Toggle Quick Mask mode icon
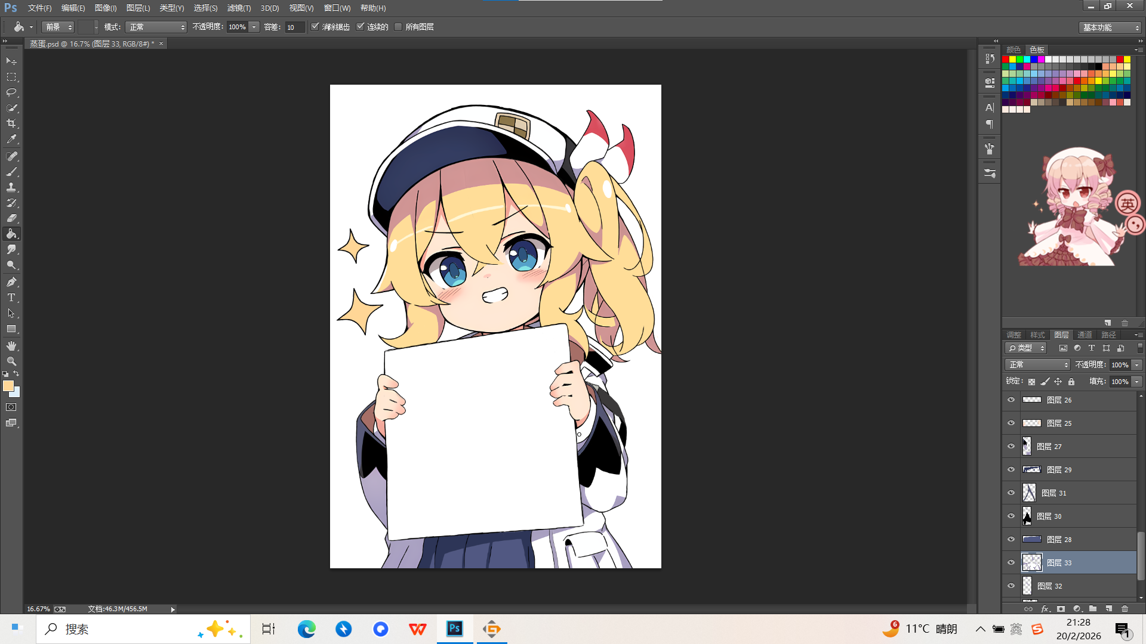The image size is (1146, 644). pos(11,407)
